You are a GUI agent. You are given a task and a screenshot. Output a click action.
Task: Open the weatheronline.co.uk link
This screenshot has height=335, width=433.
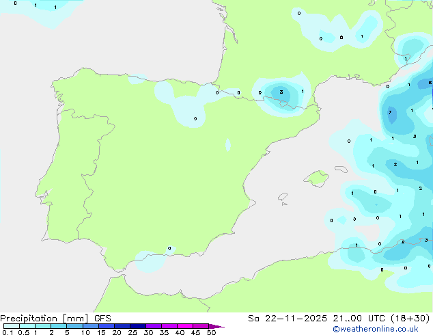[376, 329]
